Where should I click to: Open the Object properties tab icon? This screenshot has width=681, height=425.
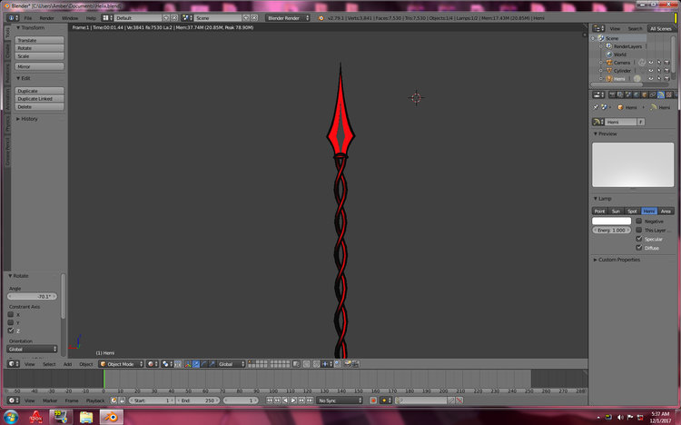tap(645, 94)
